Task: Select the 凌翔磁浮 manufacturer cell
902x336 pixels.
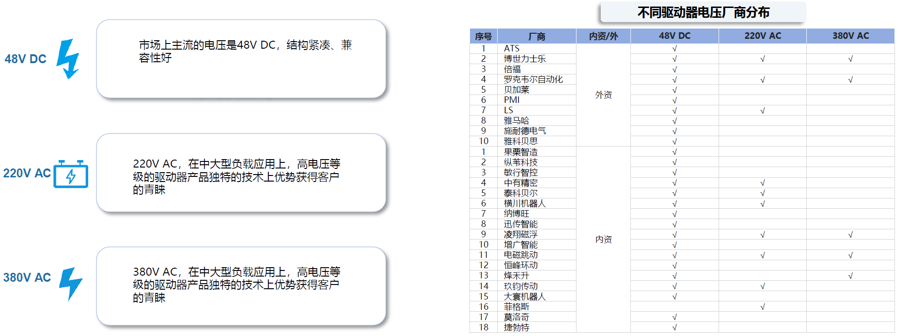Action: point(521,234)
